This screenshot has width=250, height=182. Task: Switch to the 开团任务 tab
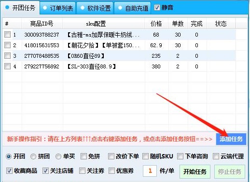(20, 8)
